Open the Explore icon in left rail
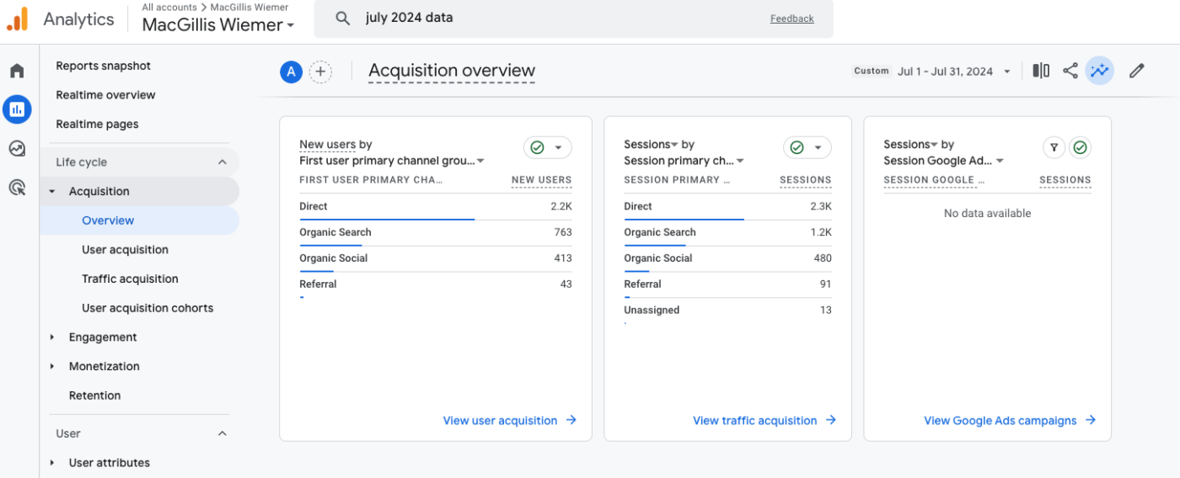Viewport: 1180px width, 478px height. [17, 148]
